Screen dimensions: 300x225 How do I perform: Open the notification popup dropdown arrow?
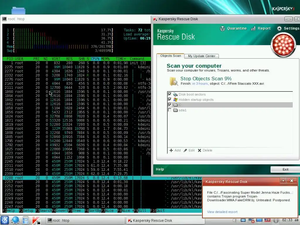(x=283, y=180)
